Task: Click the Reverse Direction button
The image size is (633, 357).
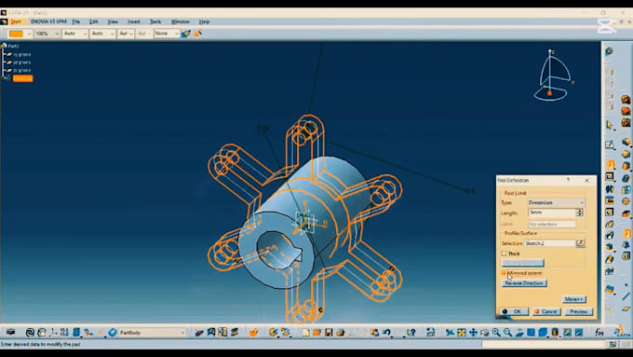Action: [524, 283]
